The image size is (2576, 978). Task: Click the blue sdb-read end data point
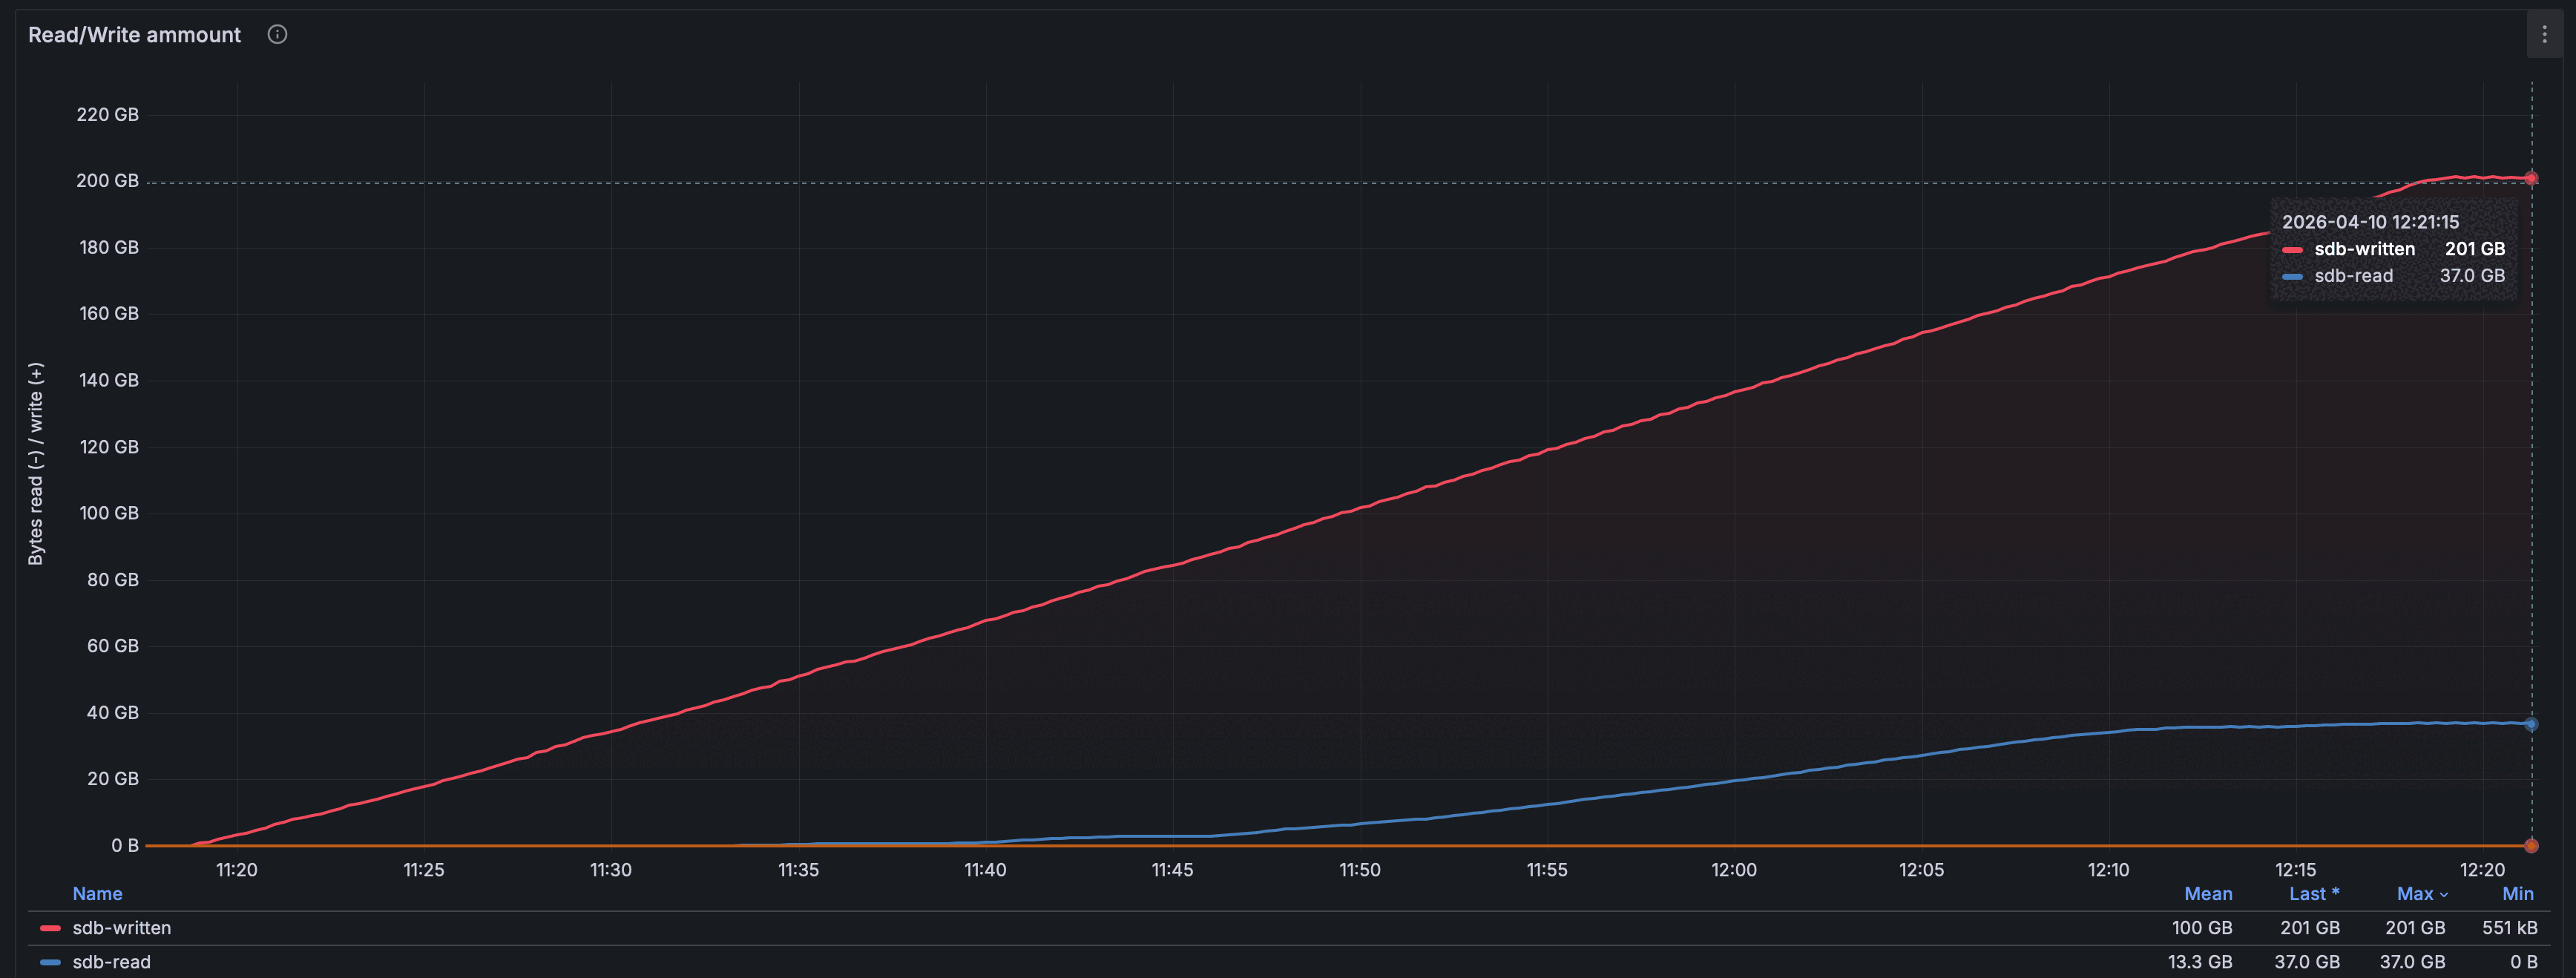(2531, 724)
